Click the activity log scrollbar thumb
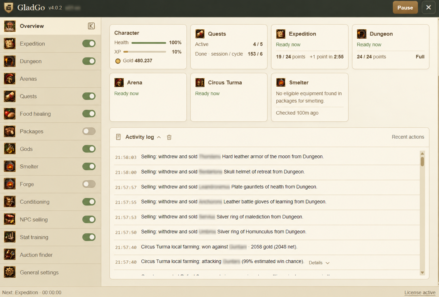This screenshot has height=297, width=439. pos(422,161)
